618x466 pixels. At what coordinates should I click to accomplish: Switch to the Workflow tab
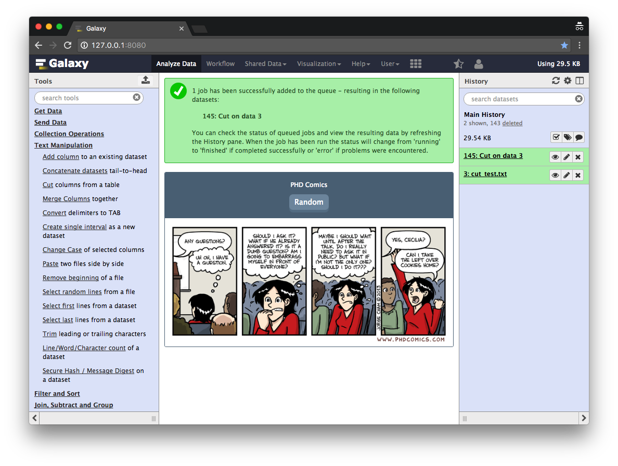(x=220, y=64)
